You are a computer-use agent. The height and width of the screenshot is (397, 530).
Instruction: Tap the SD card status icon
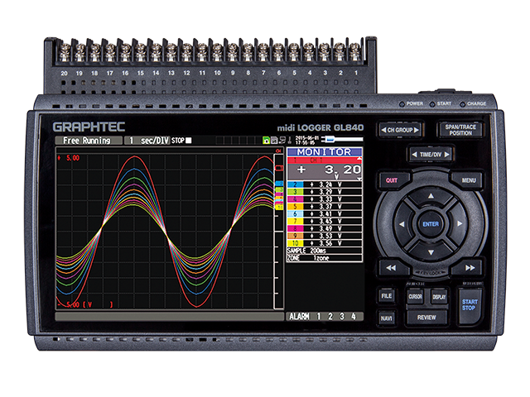click(x=274, y=141)
